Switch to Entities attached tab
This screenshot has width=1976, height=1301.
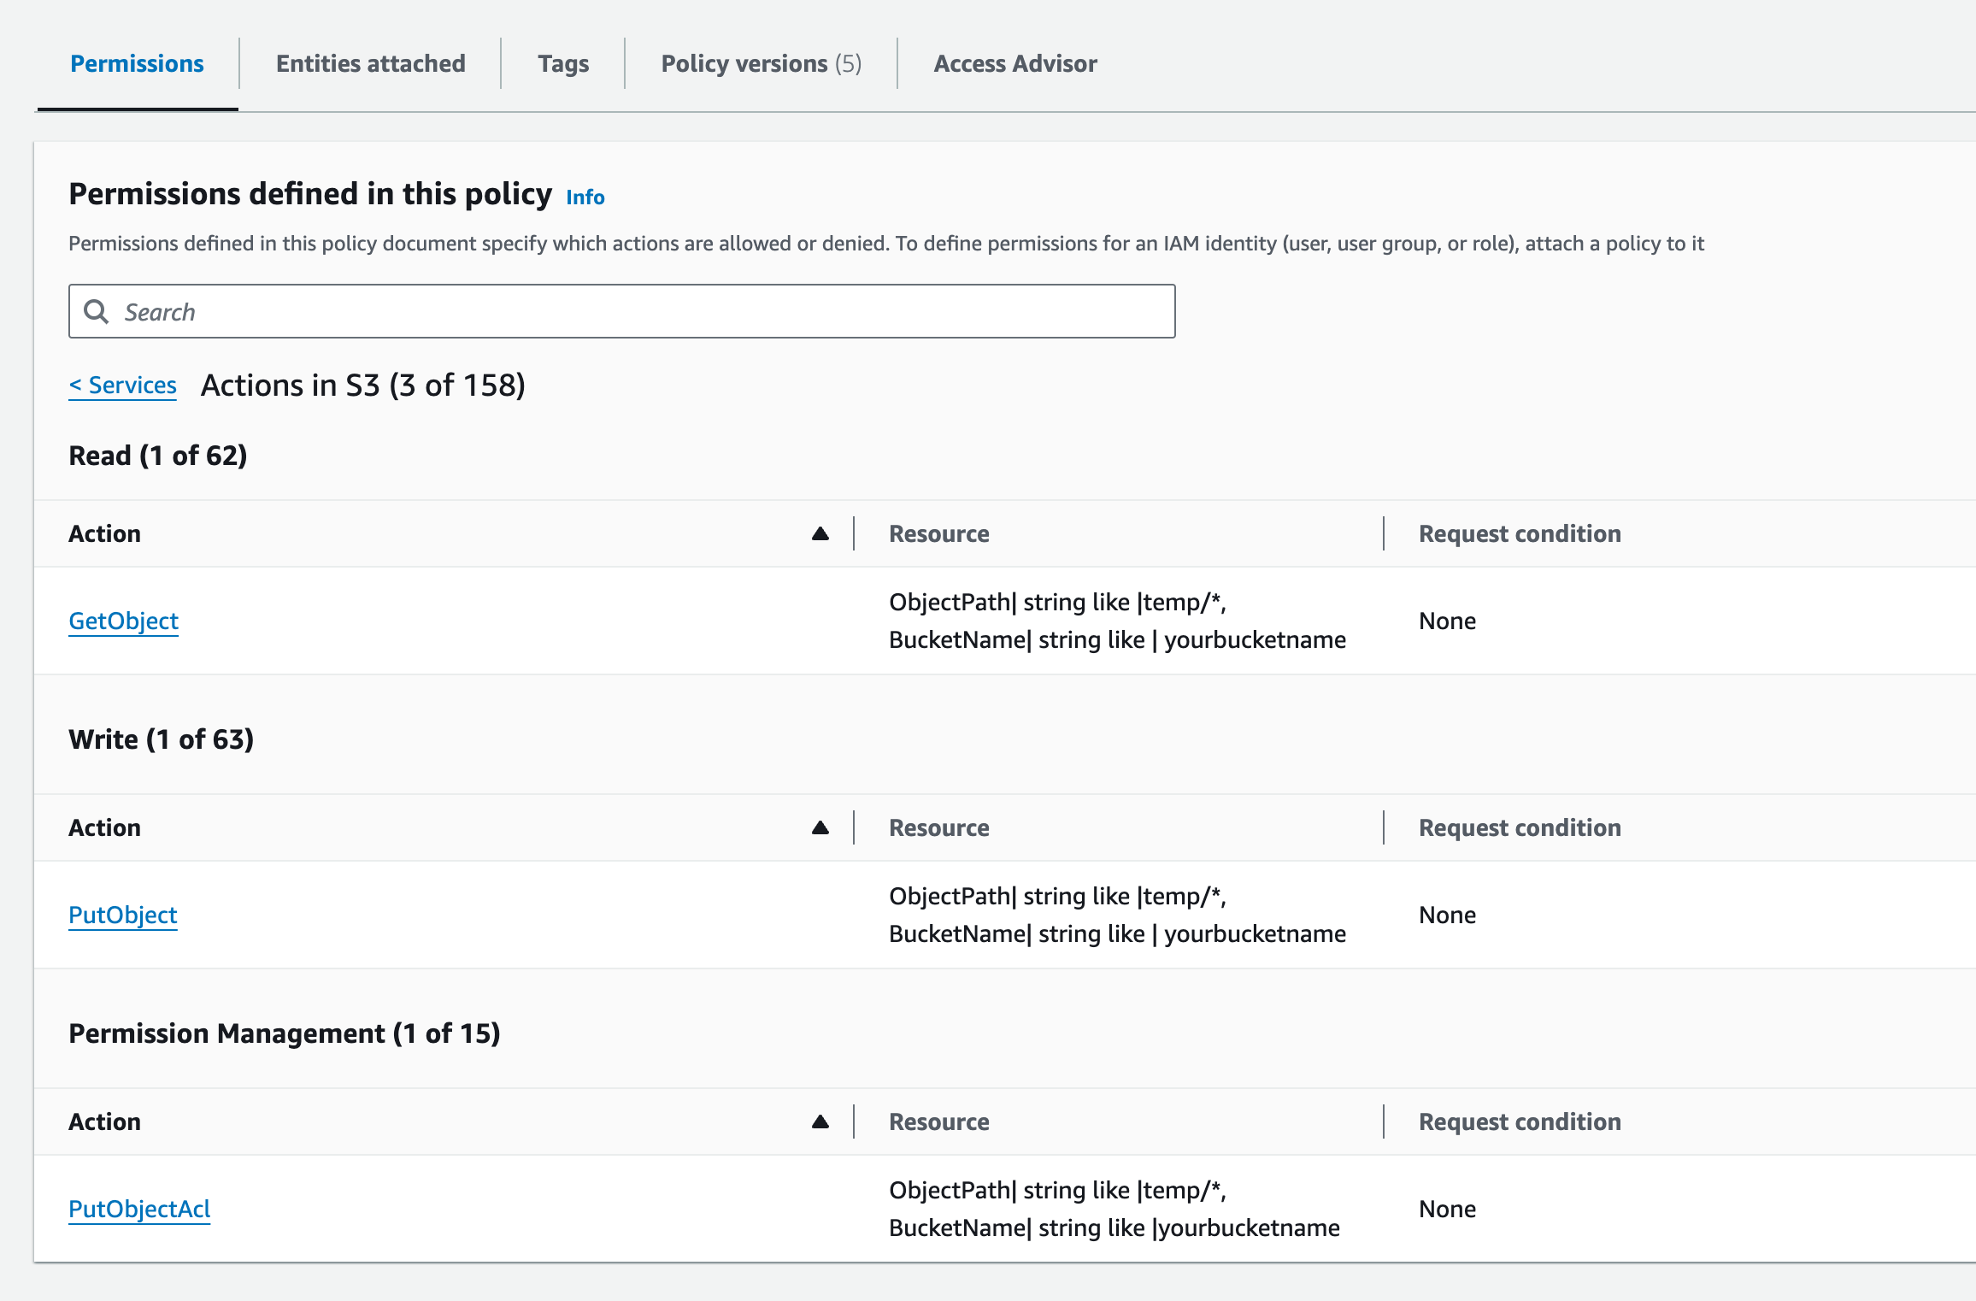click(370, 64)
